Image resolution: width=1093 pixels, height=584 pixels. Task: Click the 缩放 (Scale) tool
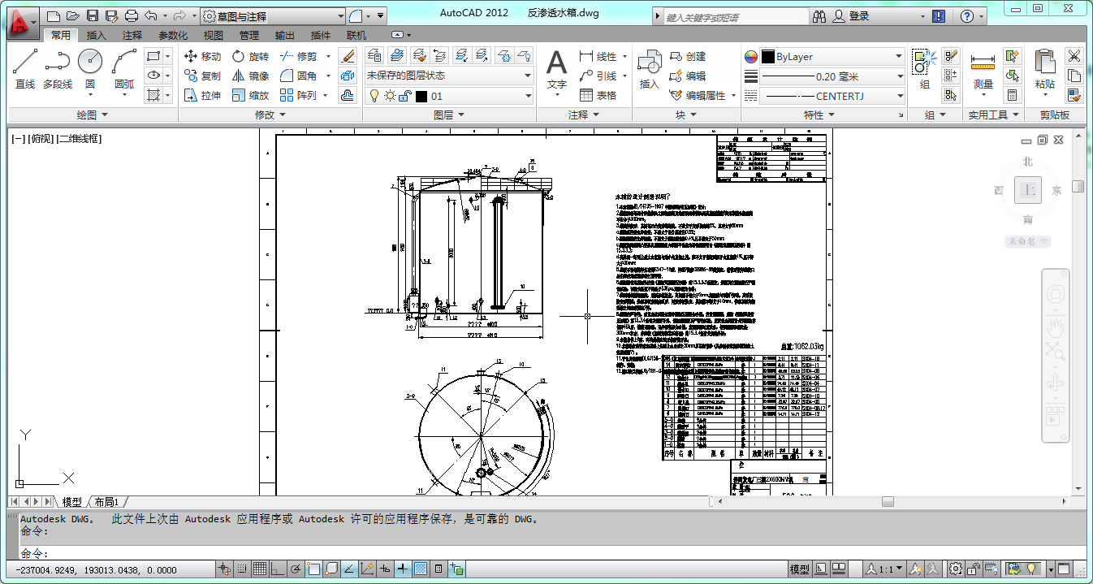250,95
